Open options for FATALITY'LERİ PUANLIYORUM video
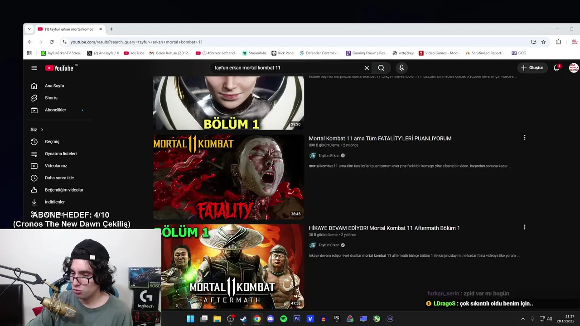The width and height of the screenshot is (580, 326). pos(525,137)
